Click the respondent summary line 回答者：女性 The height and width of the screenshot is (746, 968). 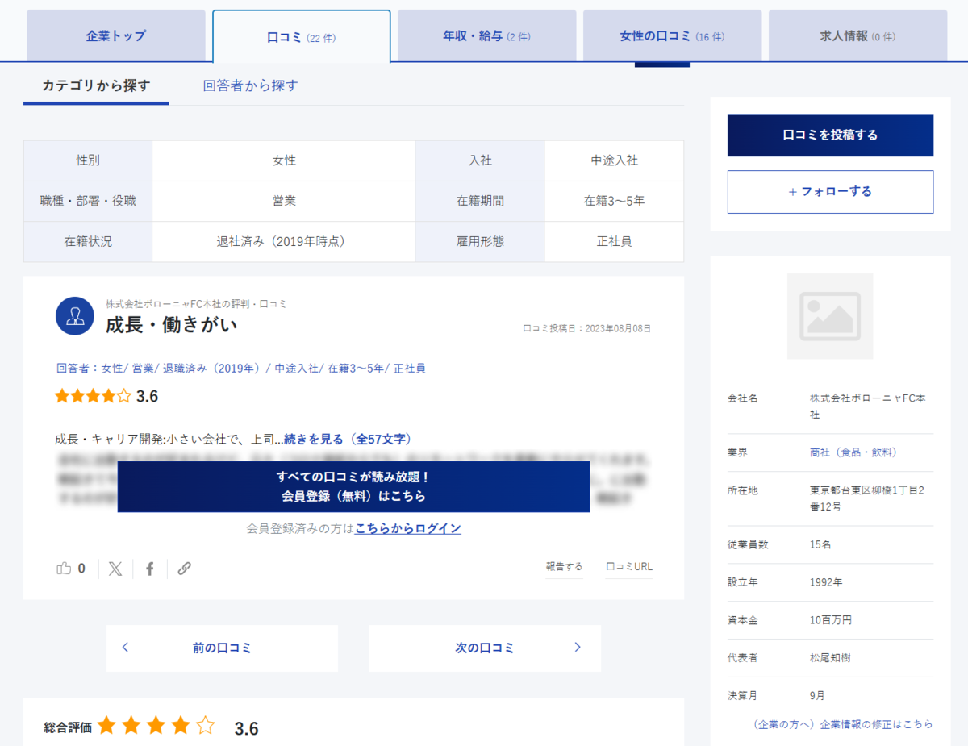click(241, 369)
